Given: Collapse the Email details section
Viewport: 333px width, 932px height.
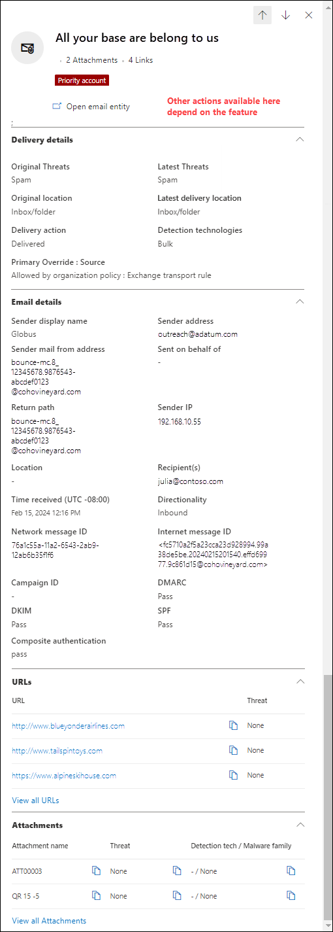Looking at the screenshot, I should [300, 302].
